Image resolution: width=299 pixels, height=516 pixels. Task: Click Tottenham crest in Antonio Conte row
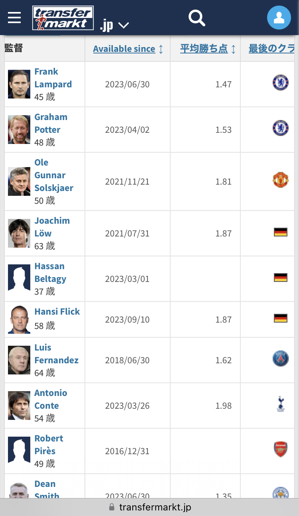pyautogui.click(x=280, y=404)
